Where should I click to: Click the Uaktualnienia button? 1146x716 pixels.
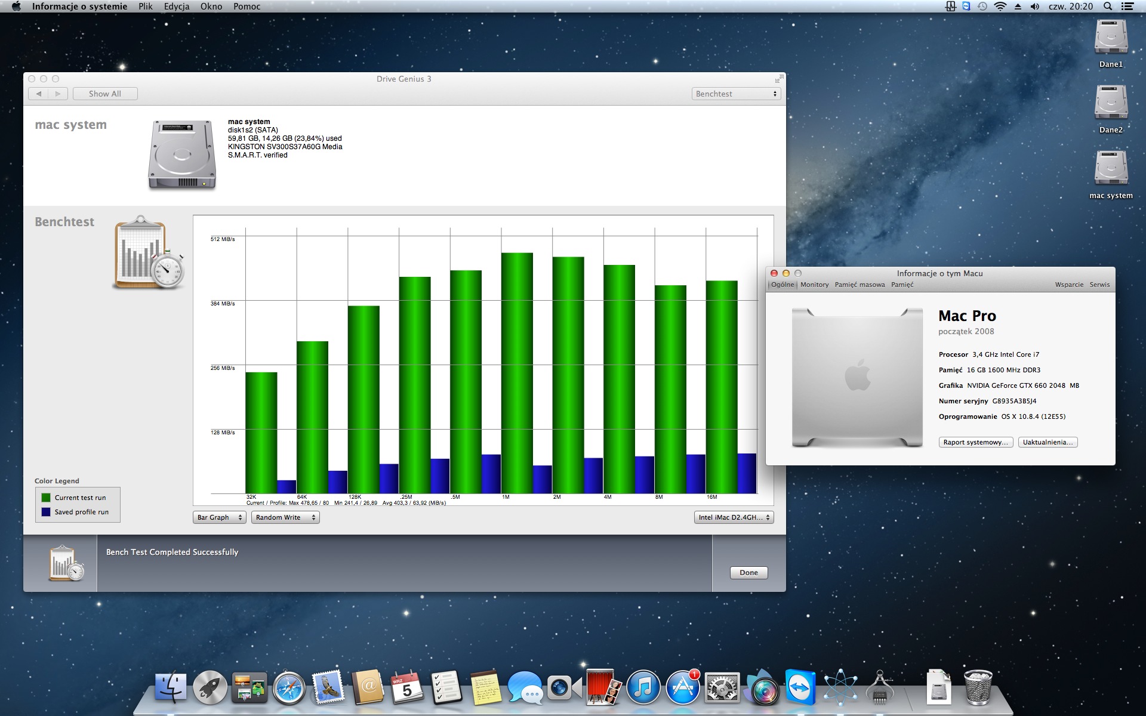click(1048, 442)
